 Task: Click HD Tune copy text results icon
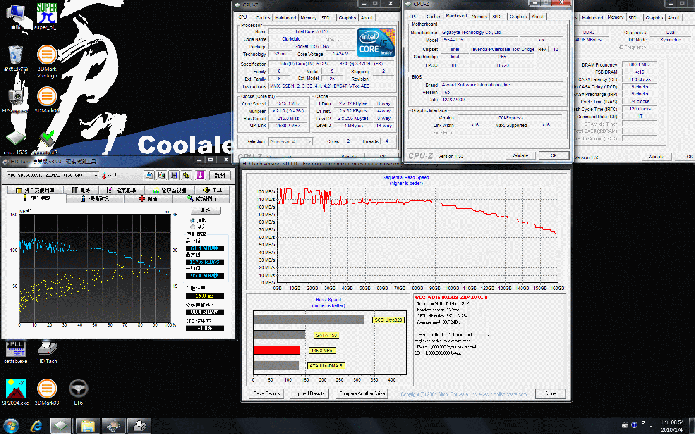click(149, 175)
